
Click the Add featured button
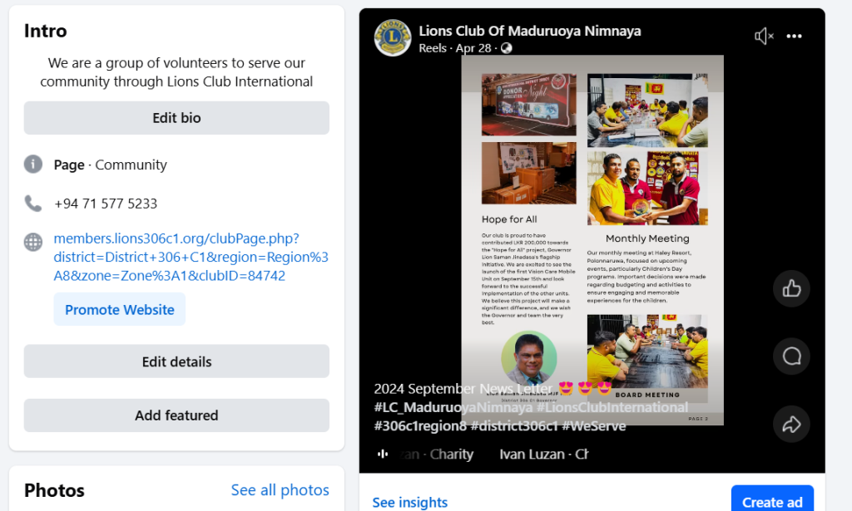pyautogui.click(x=176, y=415)
